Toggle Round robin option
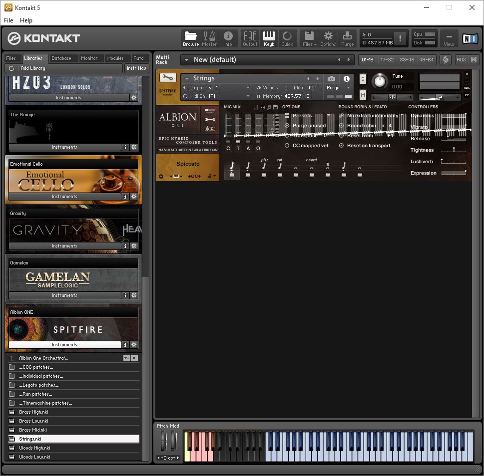This screenshot has width=484, height=476. click(x=341, y=125)
